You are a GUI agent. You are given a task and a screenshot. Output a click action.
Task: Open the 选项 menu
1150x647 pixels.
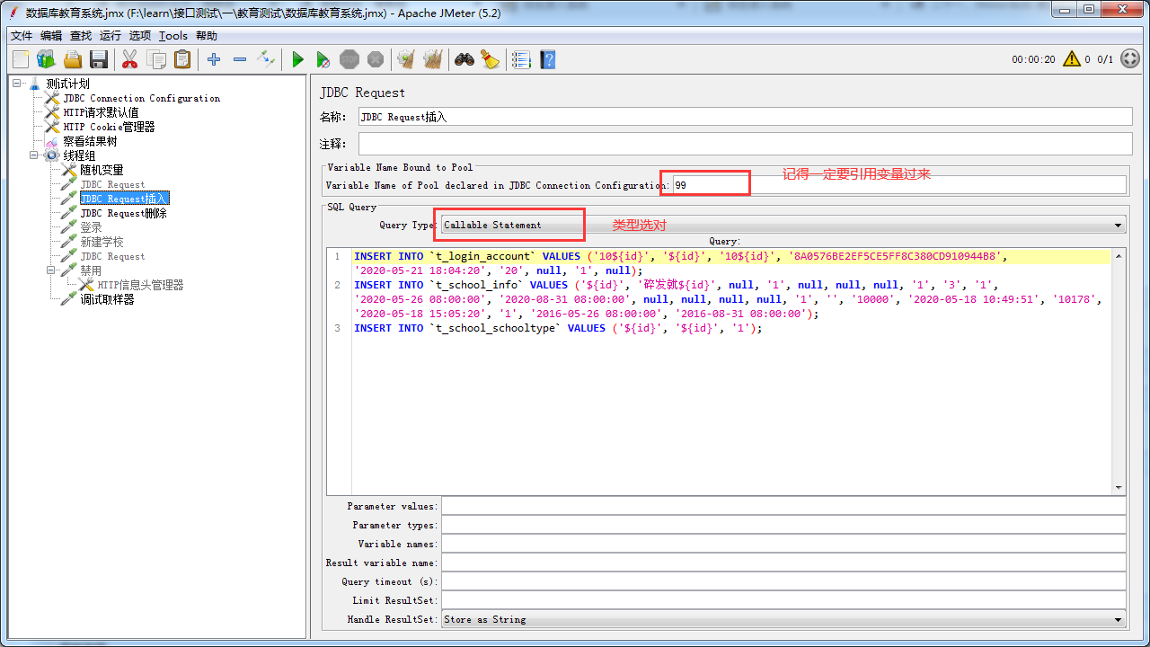pyautogui.click(x=140, y=36)
